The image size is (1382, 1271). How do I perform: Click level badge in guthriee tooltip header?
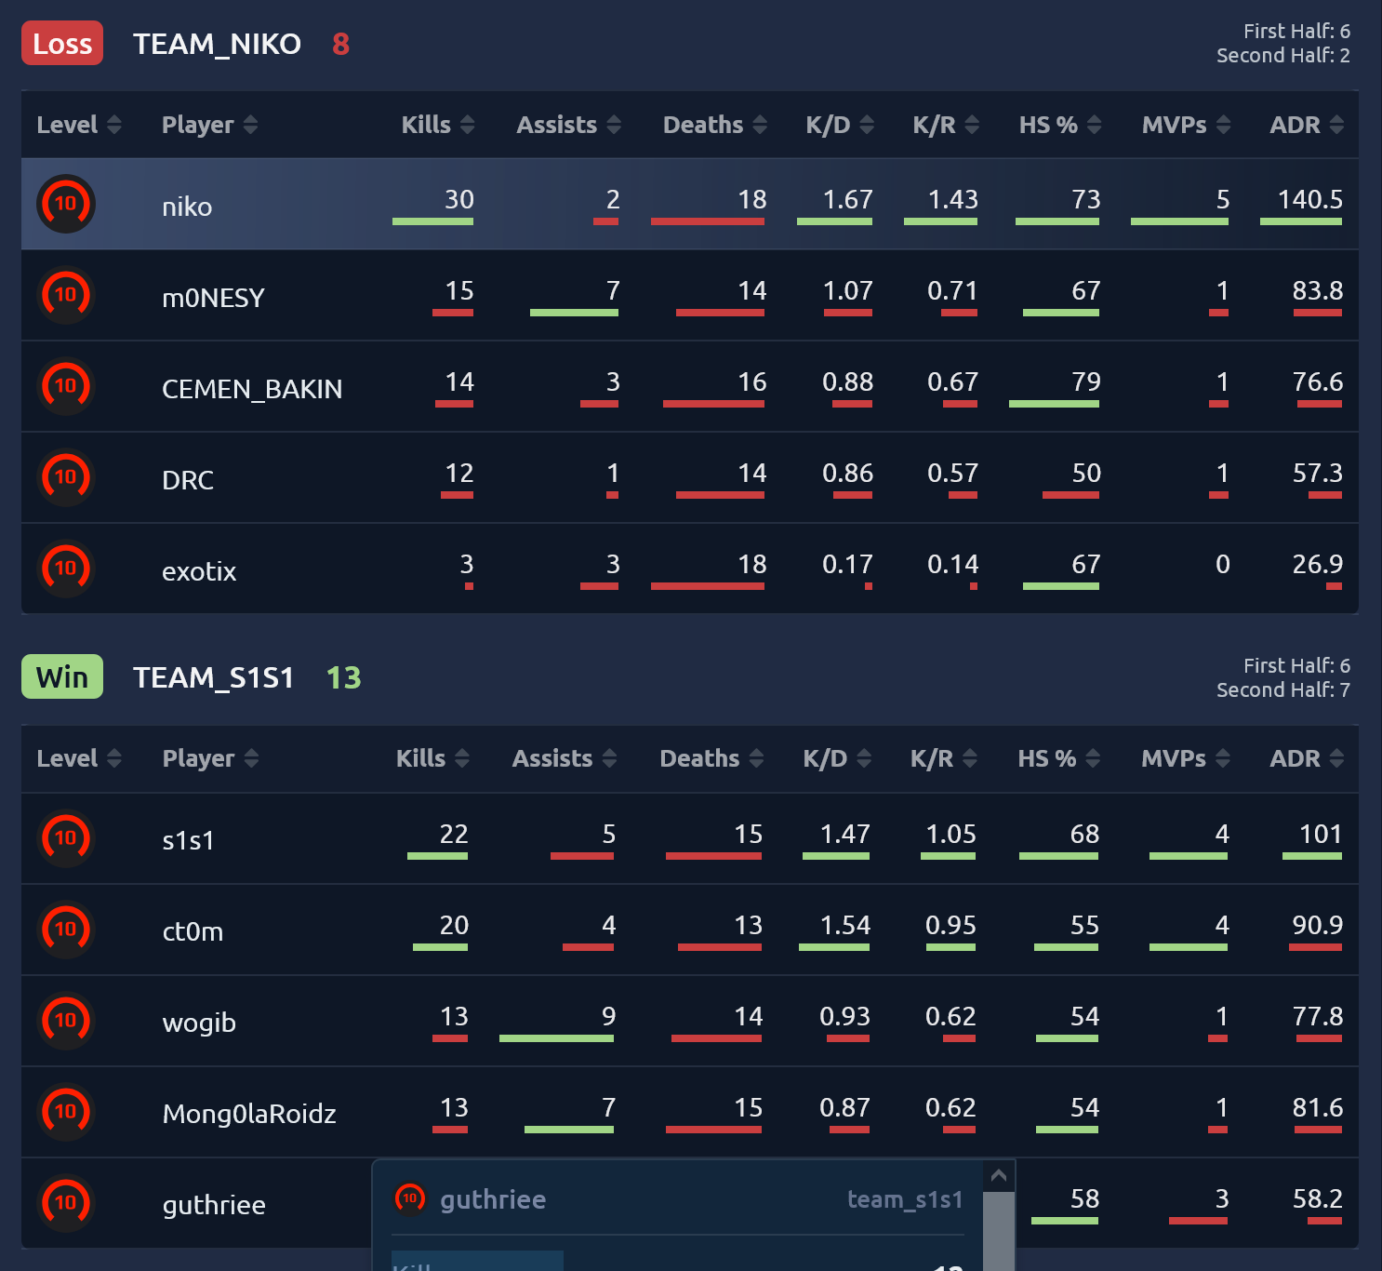pyautogui.click(x=410, y=1198)
